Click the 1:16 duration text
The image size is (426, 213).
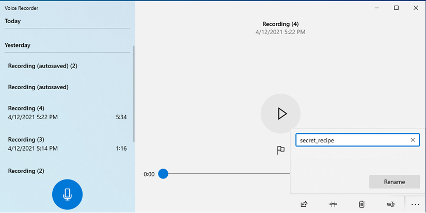tap(121, 149)
